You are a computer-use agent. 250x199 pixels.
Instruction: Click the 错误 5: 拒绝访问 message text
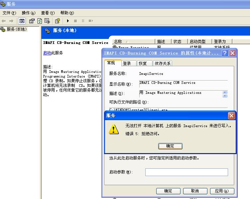coord(142,133)
